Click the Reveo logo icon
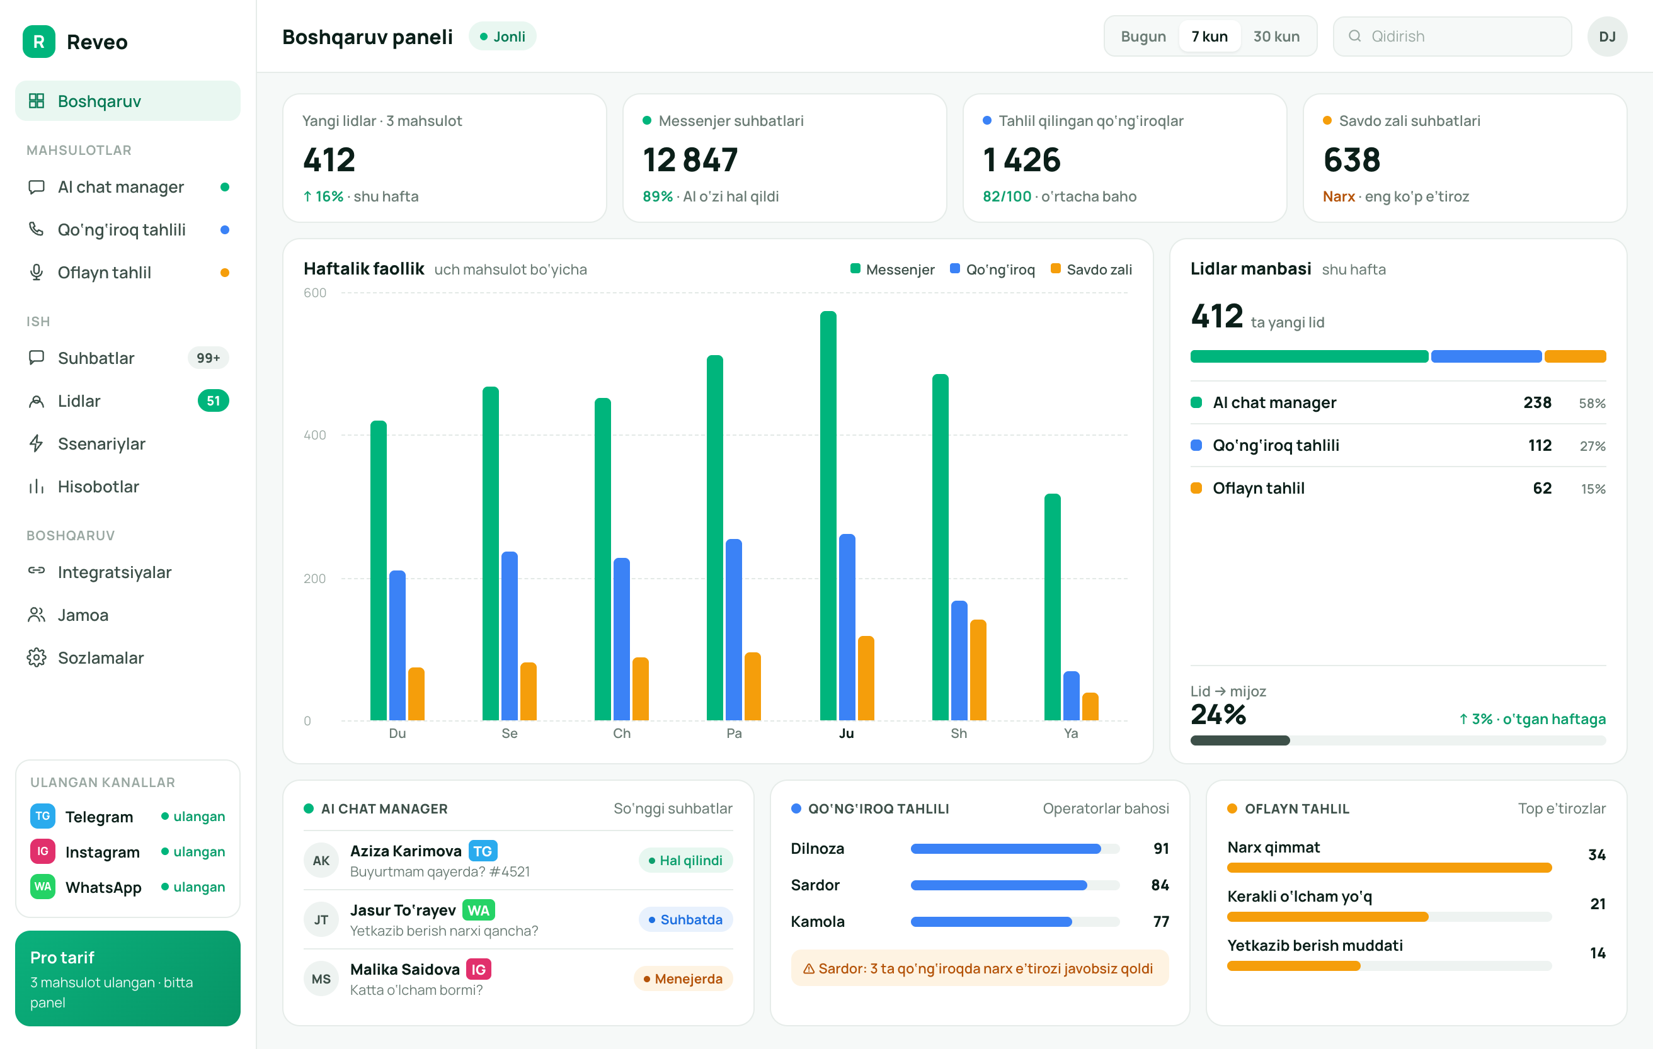Viewport: 1653px width, 1049px height. [39, 42]
